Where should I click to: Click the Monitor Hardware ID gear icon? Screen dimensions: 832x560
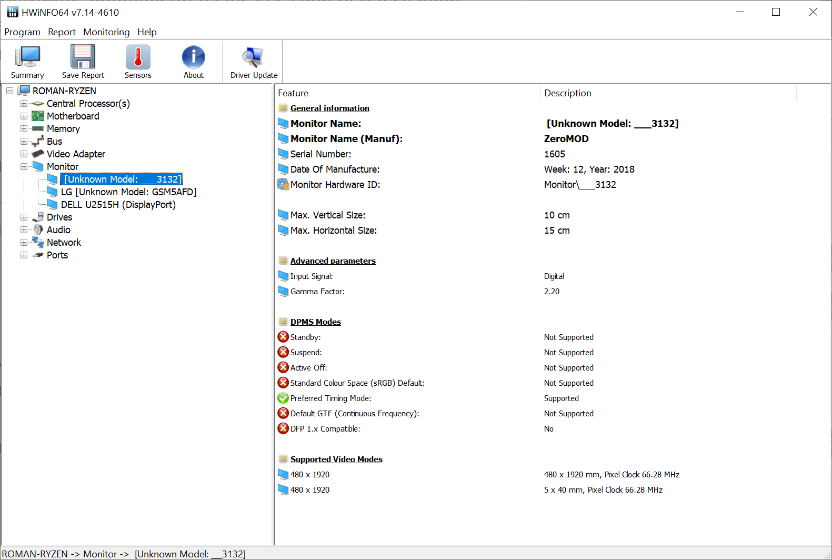[283, 184]
